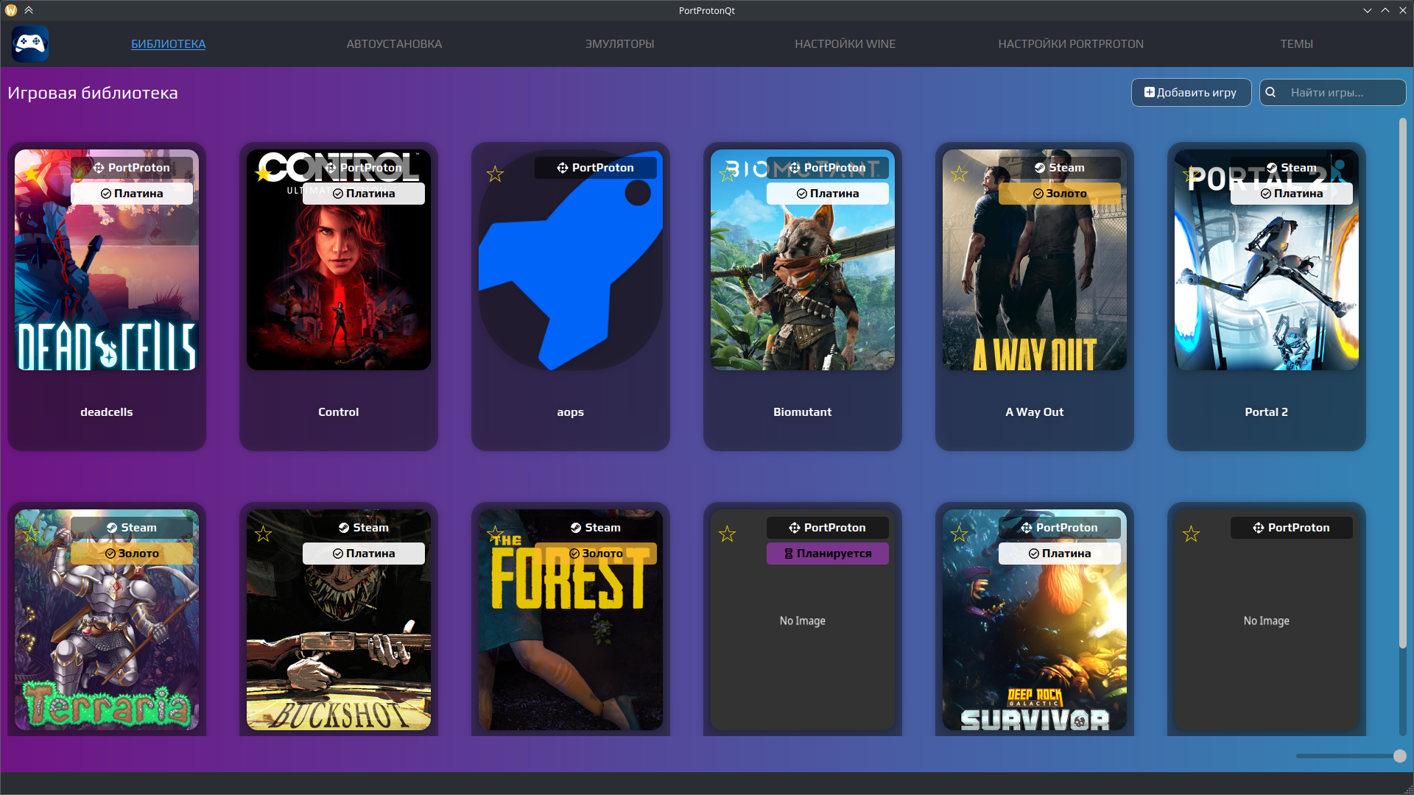
Task: Click the Золото badge on Terraria
Action: point(132,554)
